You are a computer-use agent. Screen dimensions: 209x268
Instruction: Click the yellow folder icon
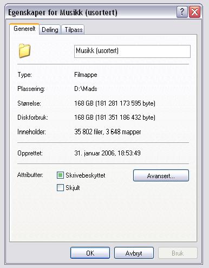24,51
